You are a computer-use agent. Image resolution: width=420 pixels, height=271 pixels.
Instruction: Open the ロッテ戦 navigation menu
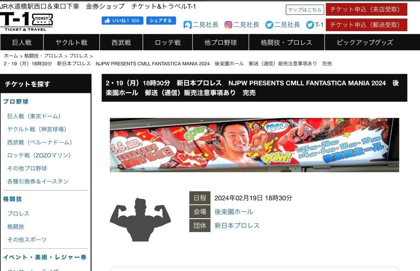pyautogui.click(x=168, y=42)
